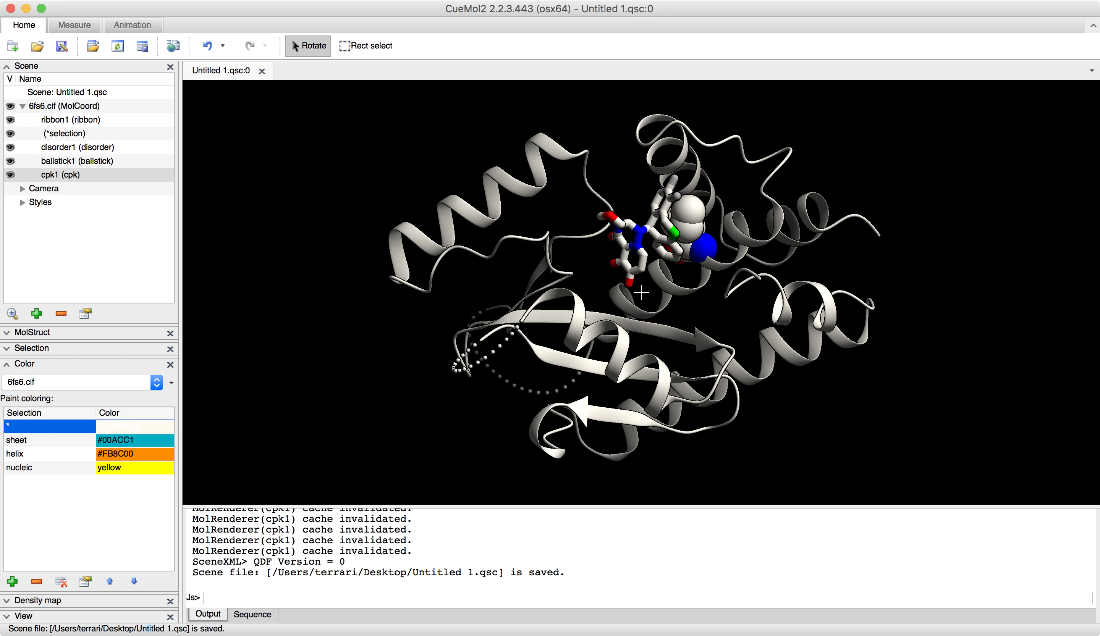The width and height of the screenshot is (1100, 636).
Task: Expand the Camera tree node
Action: point(22,189)
